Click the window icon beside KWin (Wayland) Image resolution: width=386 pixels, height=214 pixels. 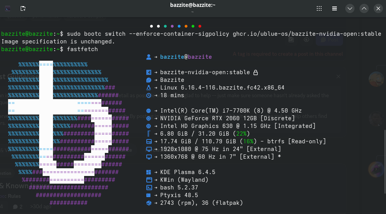tap(149, 180)
